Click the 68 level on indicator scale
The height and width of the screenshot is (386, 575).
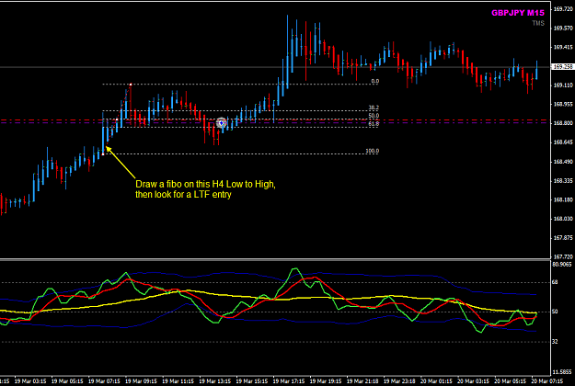coord(555,282)
